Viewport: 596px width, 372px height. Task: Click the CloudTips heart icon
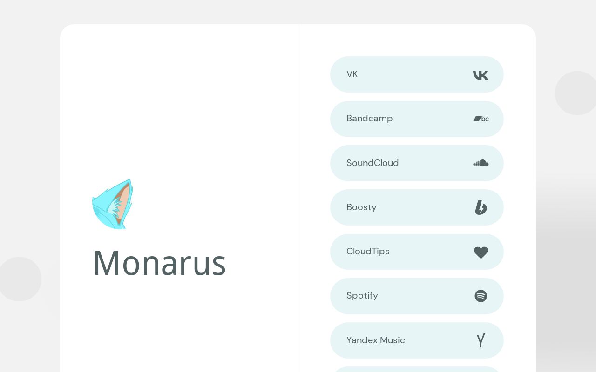tap(481, 252)
